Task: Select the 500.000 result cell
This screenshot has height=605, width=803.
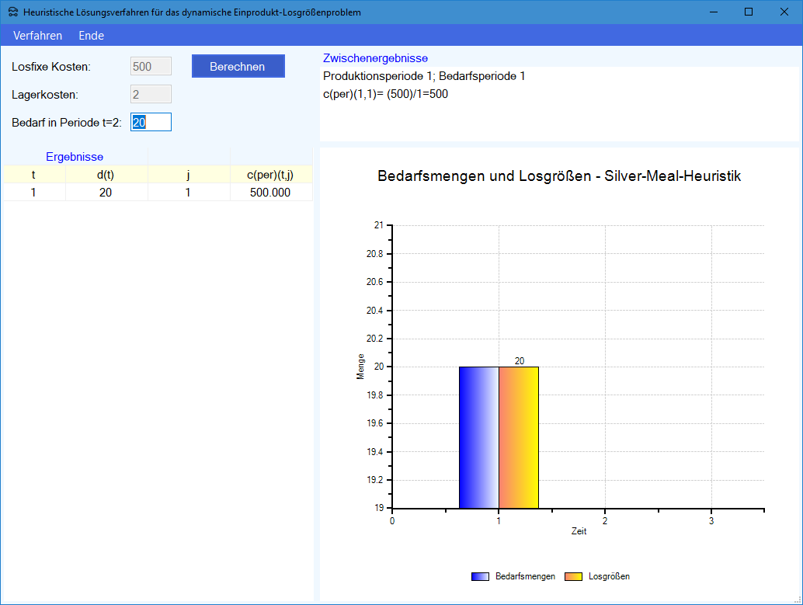Action: tap(270, 193)
